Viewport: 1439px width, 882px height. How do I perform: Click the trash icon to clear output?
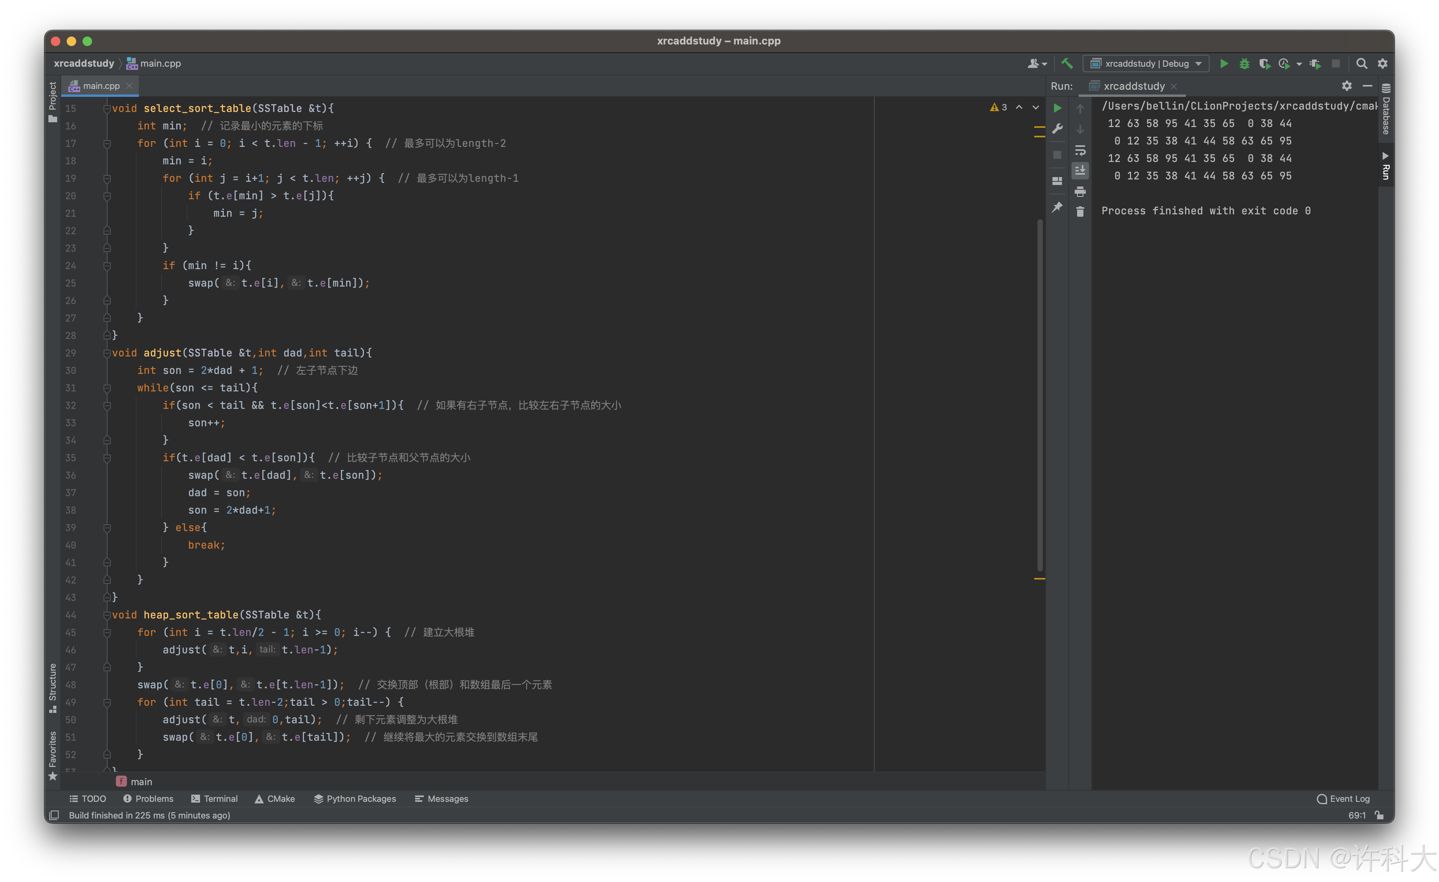(x=1080, y=212)
